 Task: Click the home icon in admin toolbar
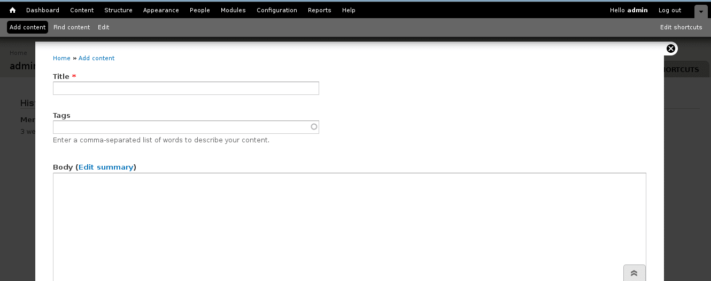click(13, 10)
